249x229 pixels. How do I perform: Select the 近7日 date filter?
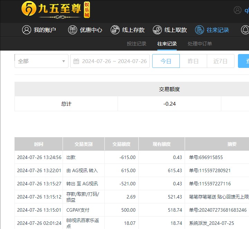click(x=220, y=61)
